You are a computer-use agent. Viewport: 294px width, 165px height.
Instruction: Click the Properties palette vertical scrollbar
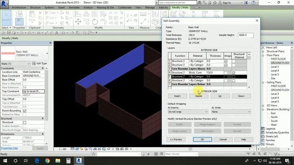[x=46, y=106]
